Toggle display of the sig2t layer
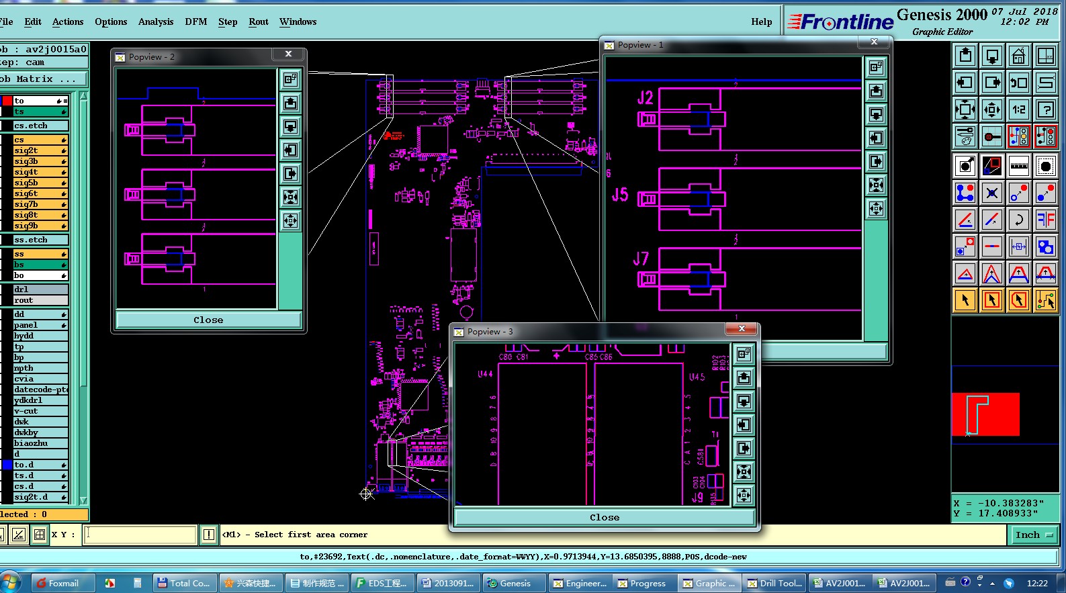 [40, 150]
